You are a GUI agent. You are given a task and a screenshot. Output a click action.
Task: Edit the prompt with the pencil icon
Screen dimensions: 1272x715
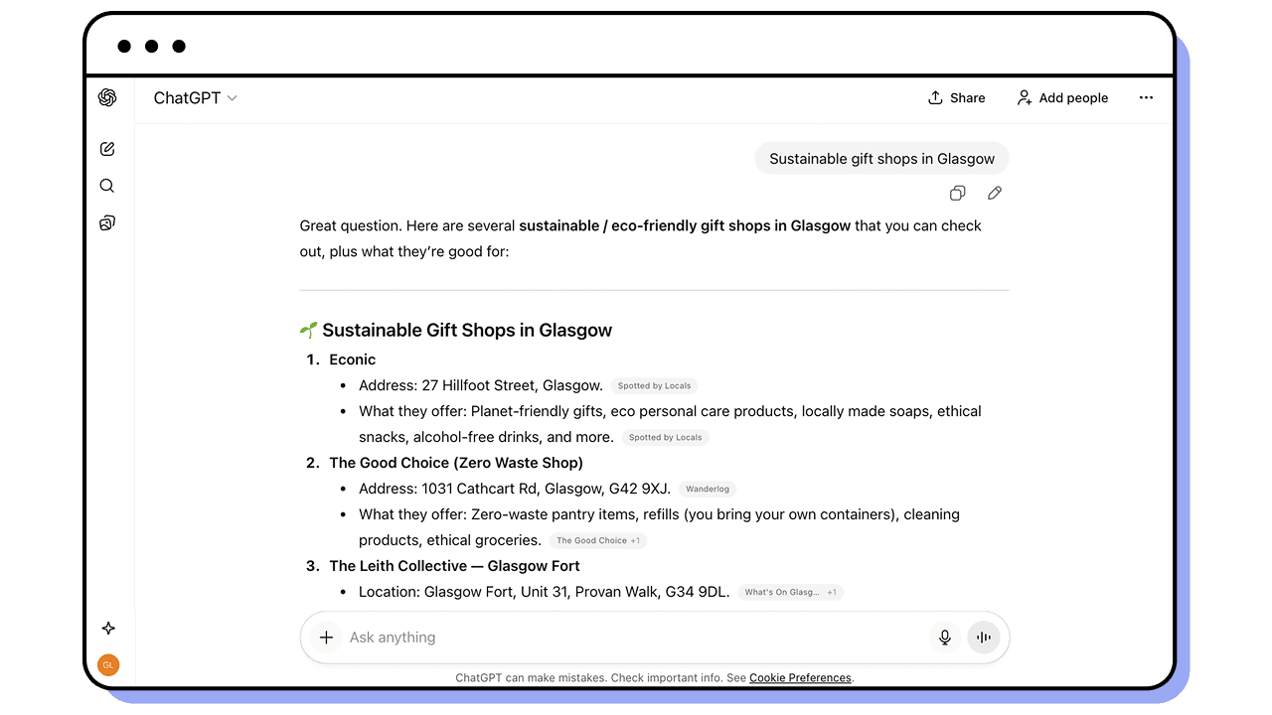click(995, 193)
